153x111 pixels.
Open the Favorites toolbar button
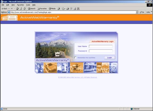click(42, 9)
